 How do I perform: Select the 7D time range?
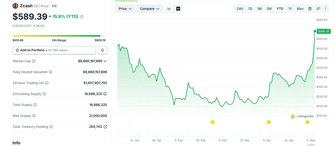pos(250,9)
